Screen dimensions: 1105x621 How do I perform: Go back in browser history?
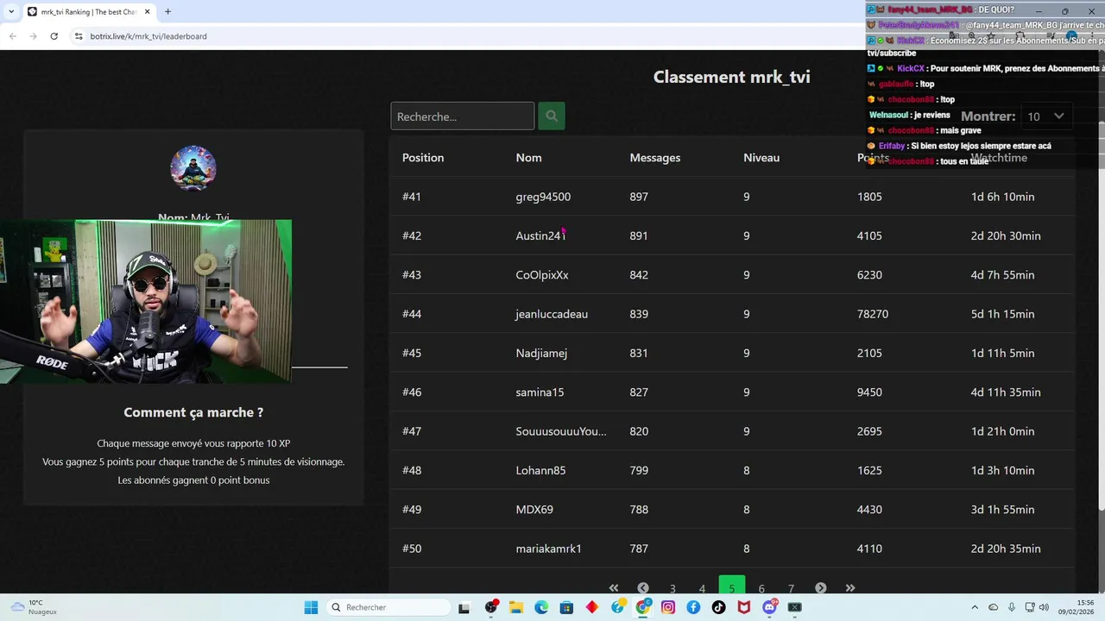[12, 36]
